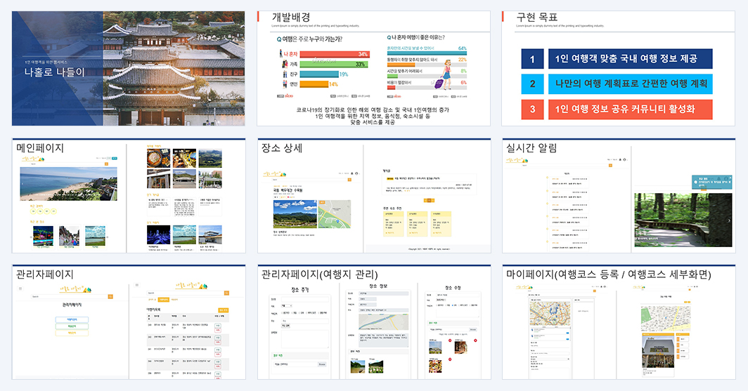Open the map thumbnail in 장소 상세
The width and height of the screenshot is (748, 391).
(x=335, y=214)
